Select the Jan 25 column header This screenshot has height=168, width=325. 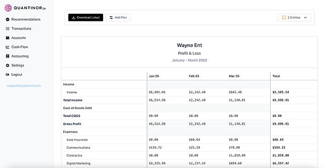coord(154,76)
